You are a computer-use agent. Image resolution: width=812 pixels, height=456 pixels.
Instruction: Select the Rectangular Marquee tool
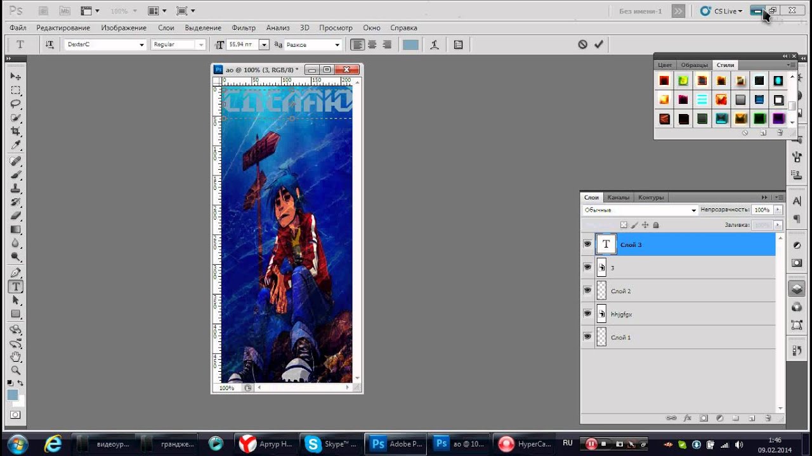pos(16,90)
